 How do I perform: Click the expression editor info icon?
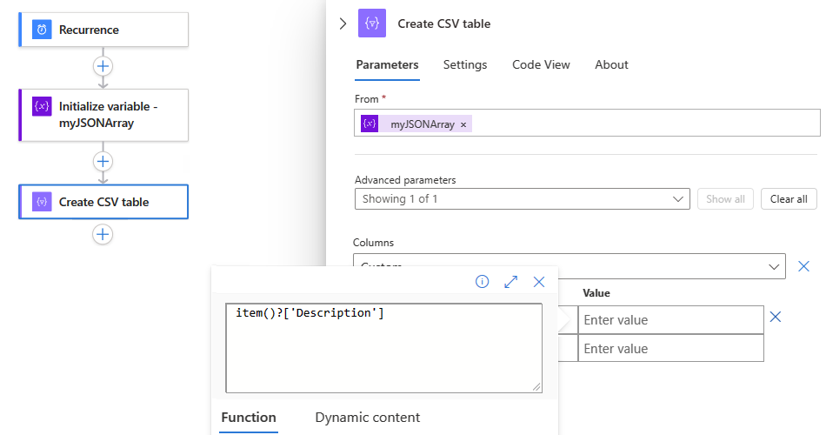pos(482,281)
